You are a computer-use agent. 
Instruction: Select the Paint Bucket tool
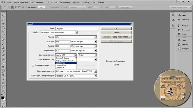(3, 59)
